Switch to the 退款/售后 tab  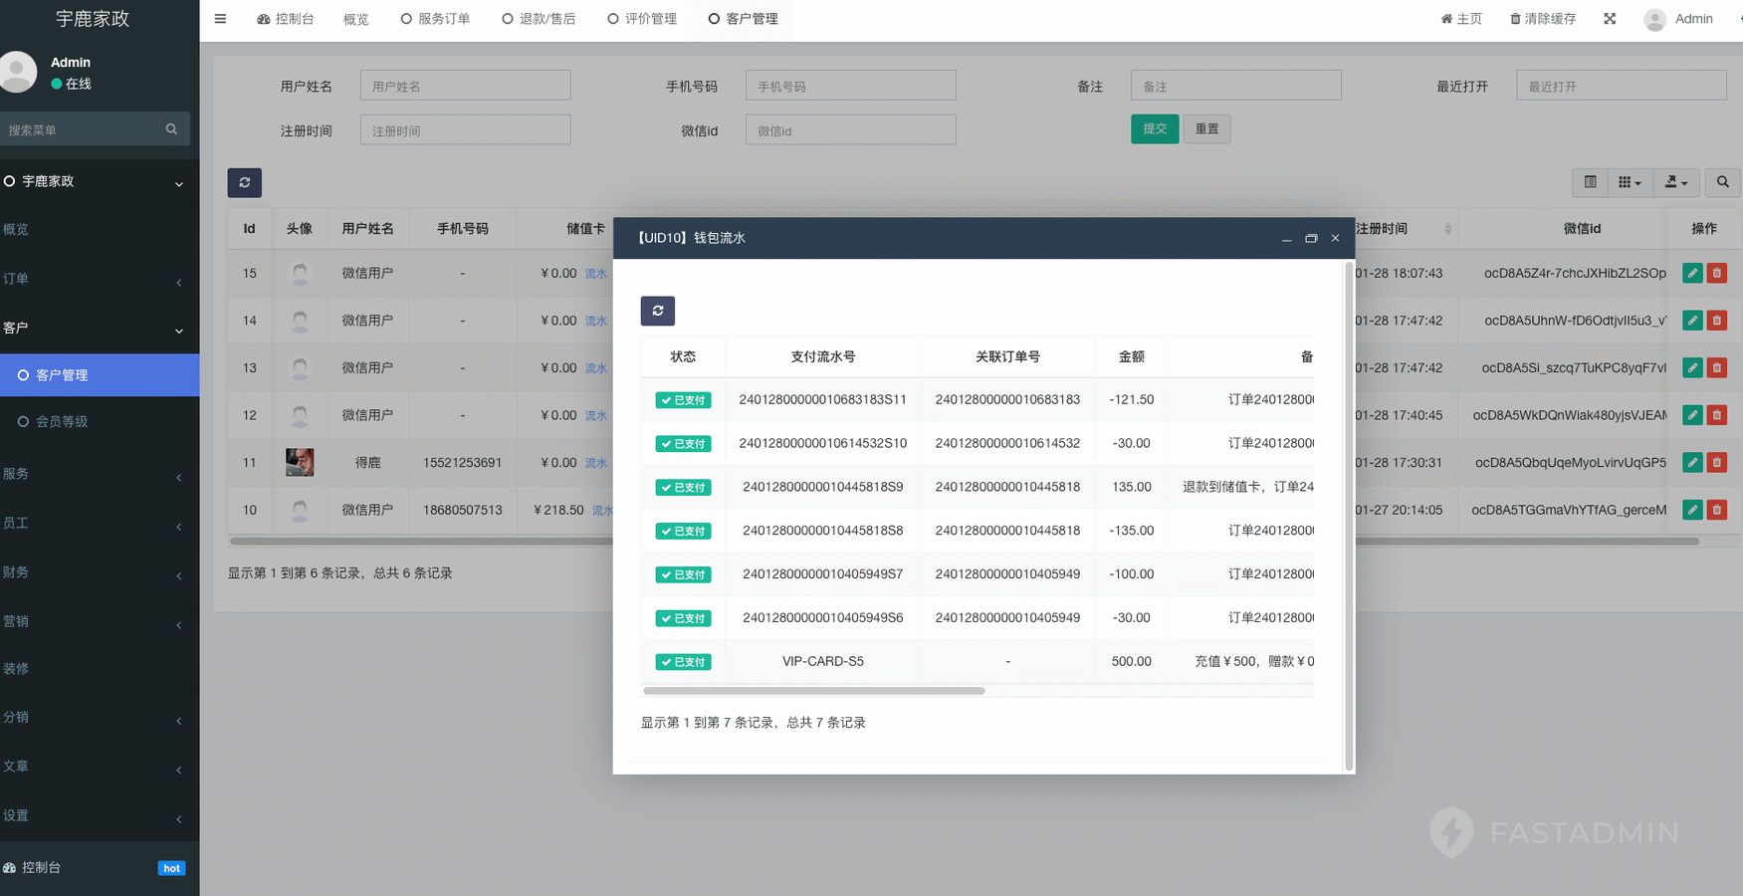click(539, 19)
